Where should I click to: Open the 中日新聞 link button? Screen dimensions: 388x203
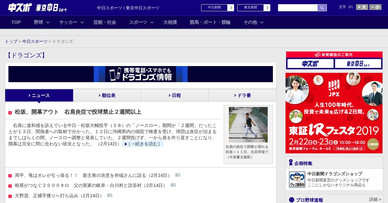tap(214, 8)
